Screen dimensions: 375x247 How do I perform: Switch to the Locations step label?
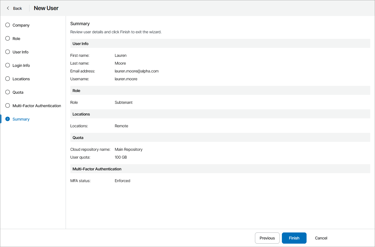pos(21,79)
